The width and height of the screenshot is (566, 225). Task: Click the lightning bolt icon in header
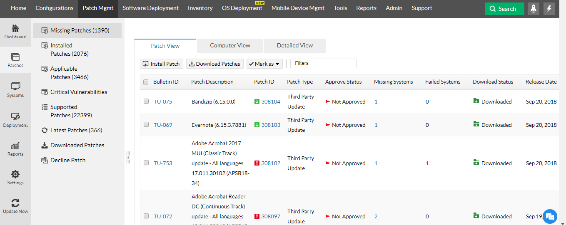pyautogui.click(x=549, y=8)
